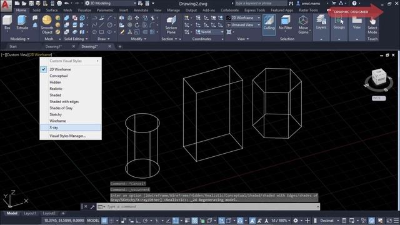400x225 pixels.
Task: Toggle annotation visibility in status bar
Action: click(252, 221)
